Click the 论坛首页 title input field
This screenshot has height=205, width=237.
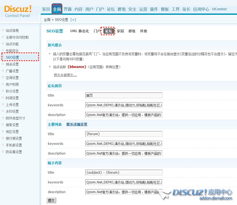tap(124, 95)
